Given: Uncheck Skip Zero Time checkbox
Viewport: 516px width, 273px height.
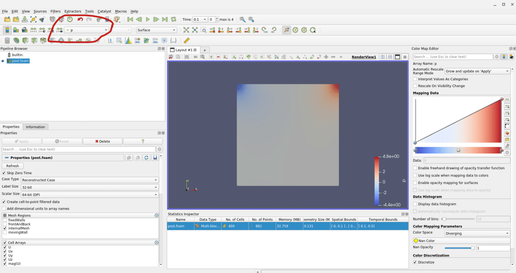Looking at the screenshot, I should tap(4, 173).
